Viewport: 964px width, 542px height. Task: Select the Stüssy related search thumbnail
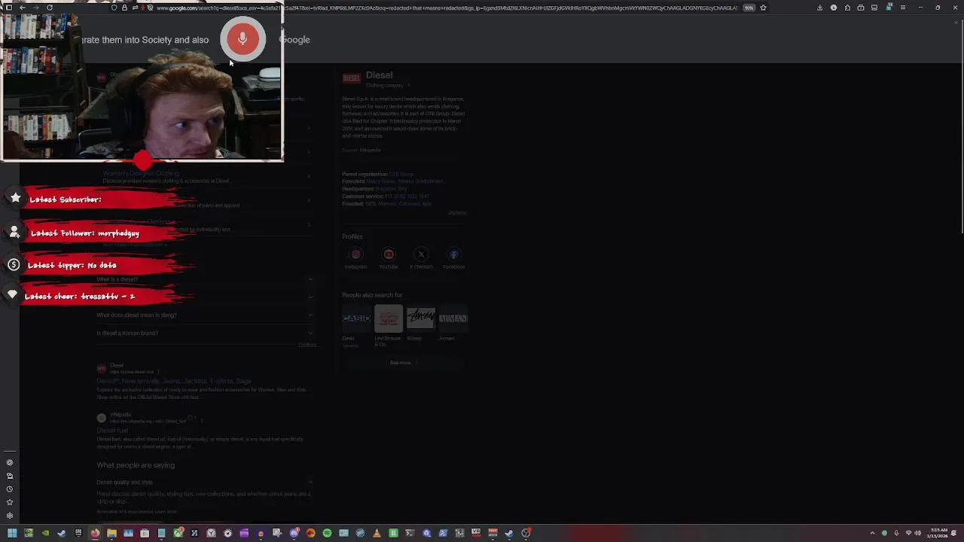click(421, 319)
